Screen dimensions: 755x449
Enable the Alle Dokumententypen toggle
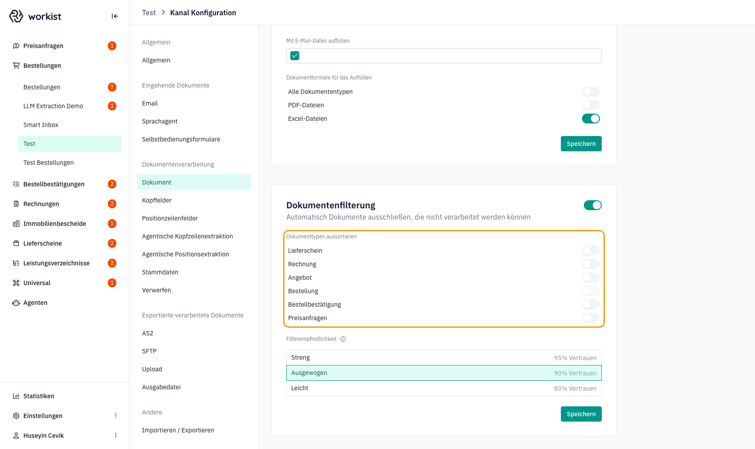pyautogui.click(x=591, y=92)
